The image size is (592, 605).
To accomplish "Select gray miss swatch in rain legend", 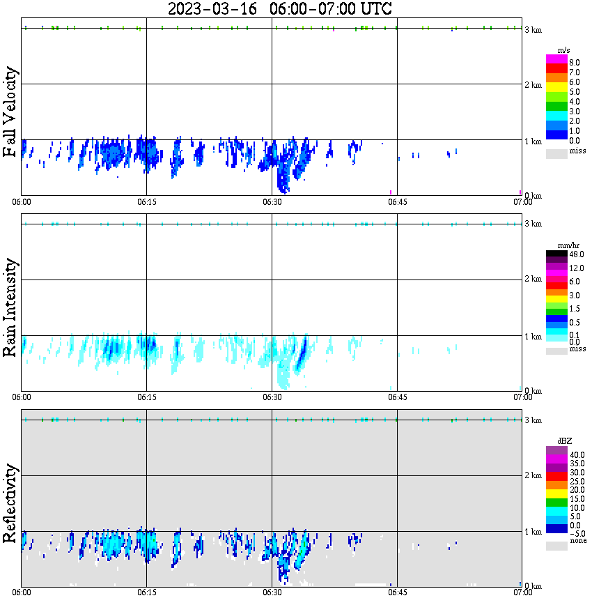I will (x=556, y=351).
